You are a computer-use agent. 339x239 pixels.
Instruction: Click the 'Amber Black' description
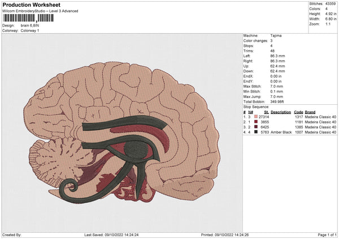coord(281,132)
